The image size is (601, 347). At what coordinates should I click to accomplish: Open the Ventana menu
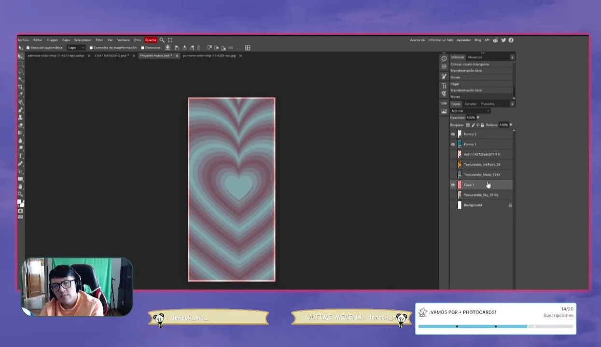pyautogui.click(x=124, y=40)
